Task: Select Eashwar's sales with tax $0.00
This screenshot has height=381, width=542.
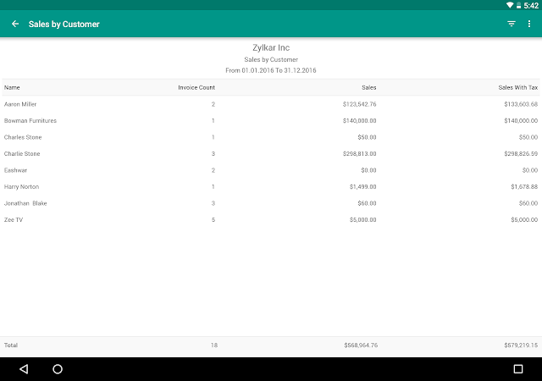Action: 530,170
